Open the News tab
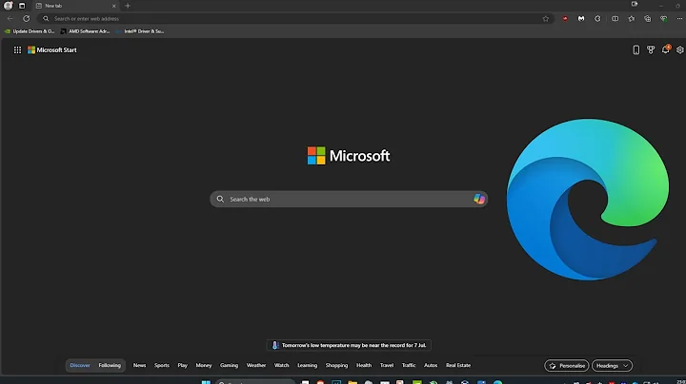 coord(139,365)
